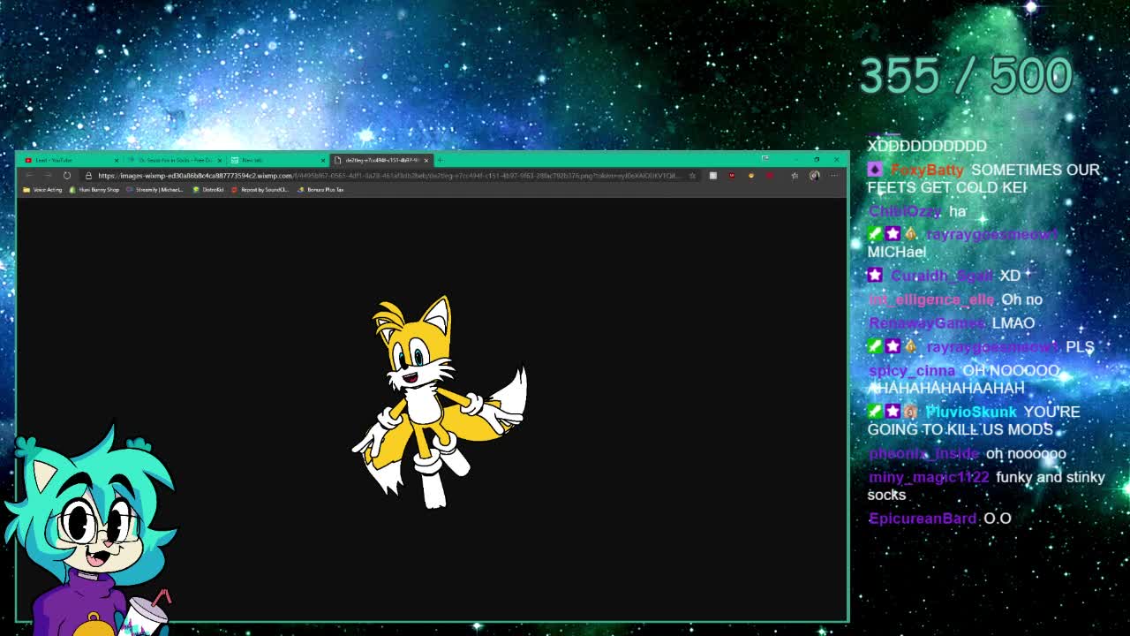Open the white square extension icon

coord(713,175)
